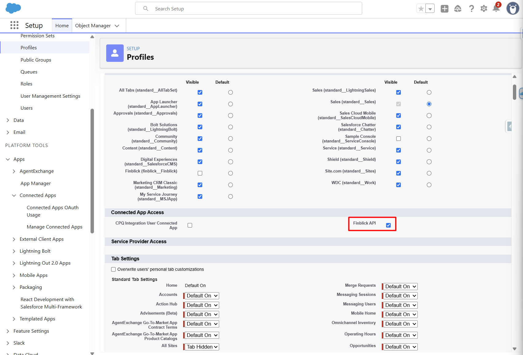Click the sidebar scroll-up arrow
Viewport: 523px width, 355px height.
point(92,37)
